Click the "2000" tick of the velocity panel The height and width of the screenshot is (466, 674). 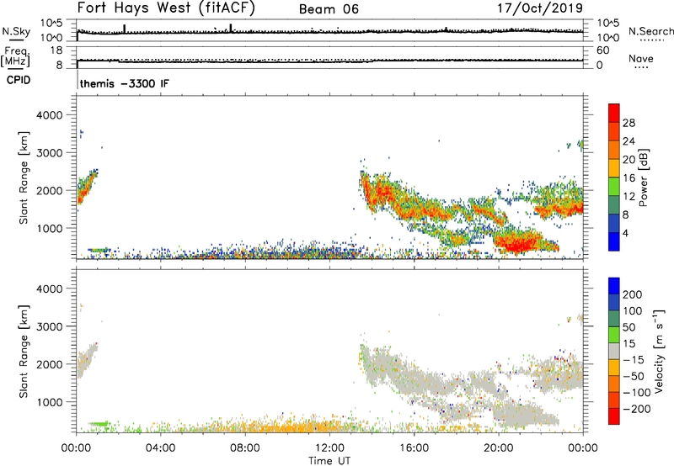(49, 364)
